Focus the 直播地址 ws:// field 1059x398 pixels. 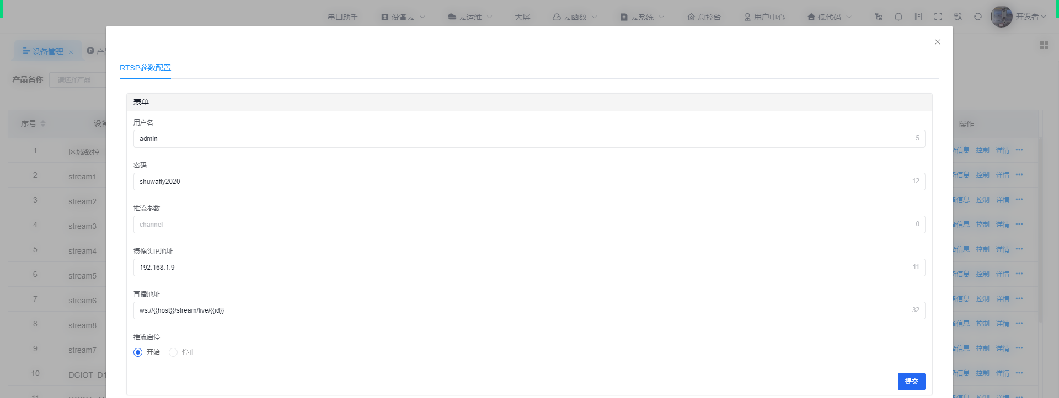[x=529, y=310]
